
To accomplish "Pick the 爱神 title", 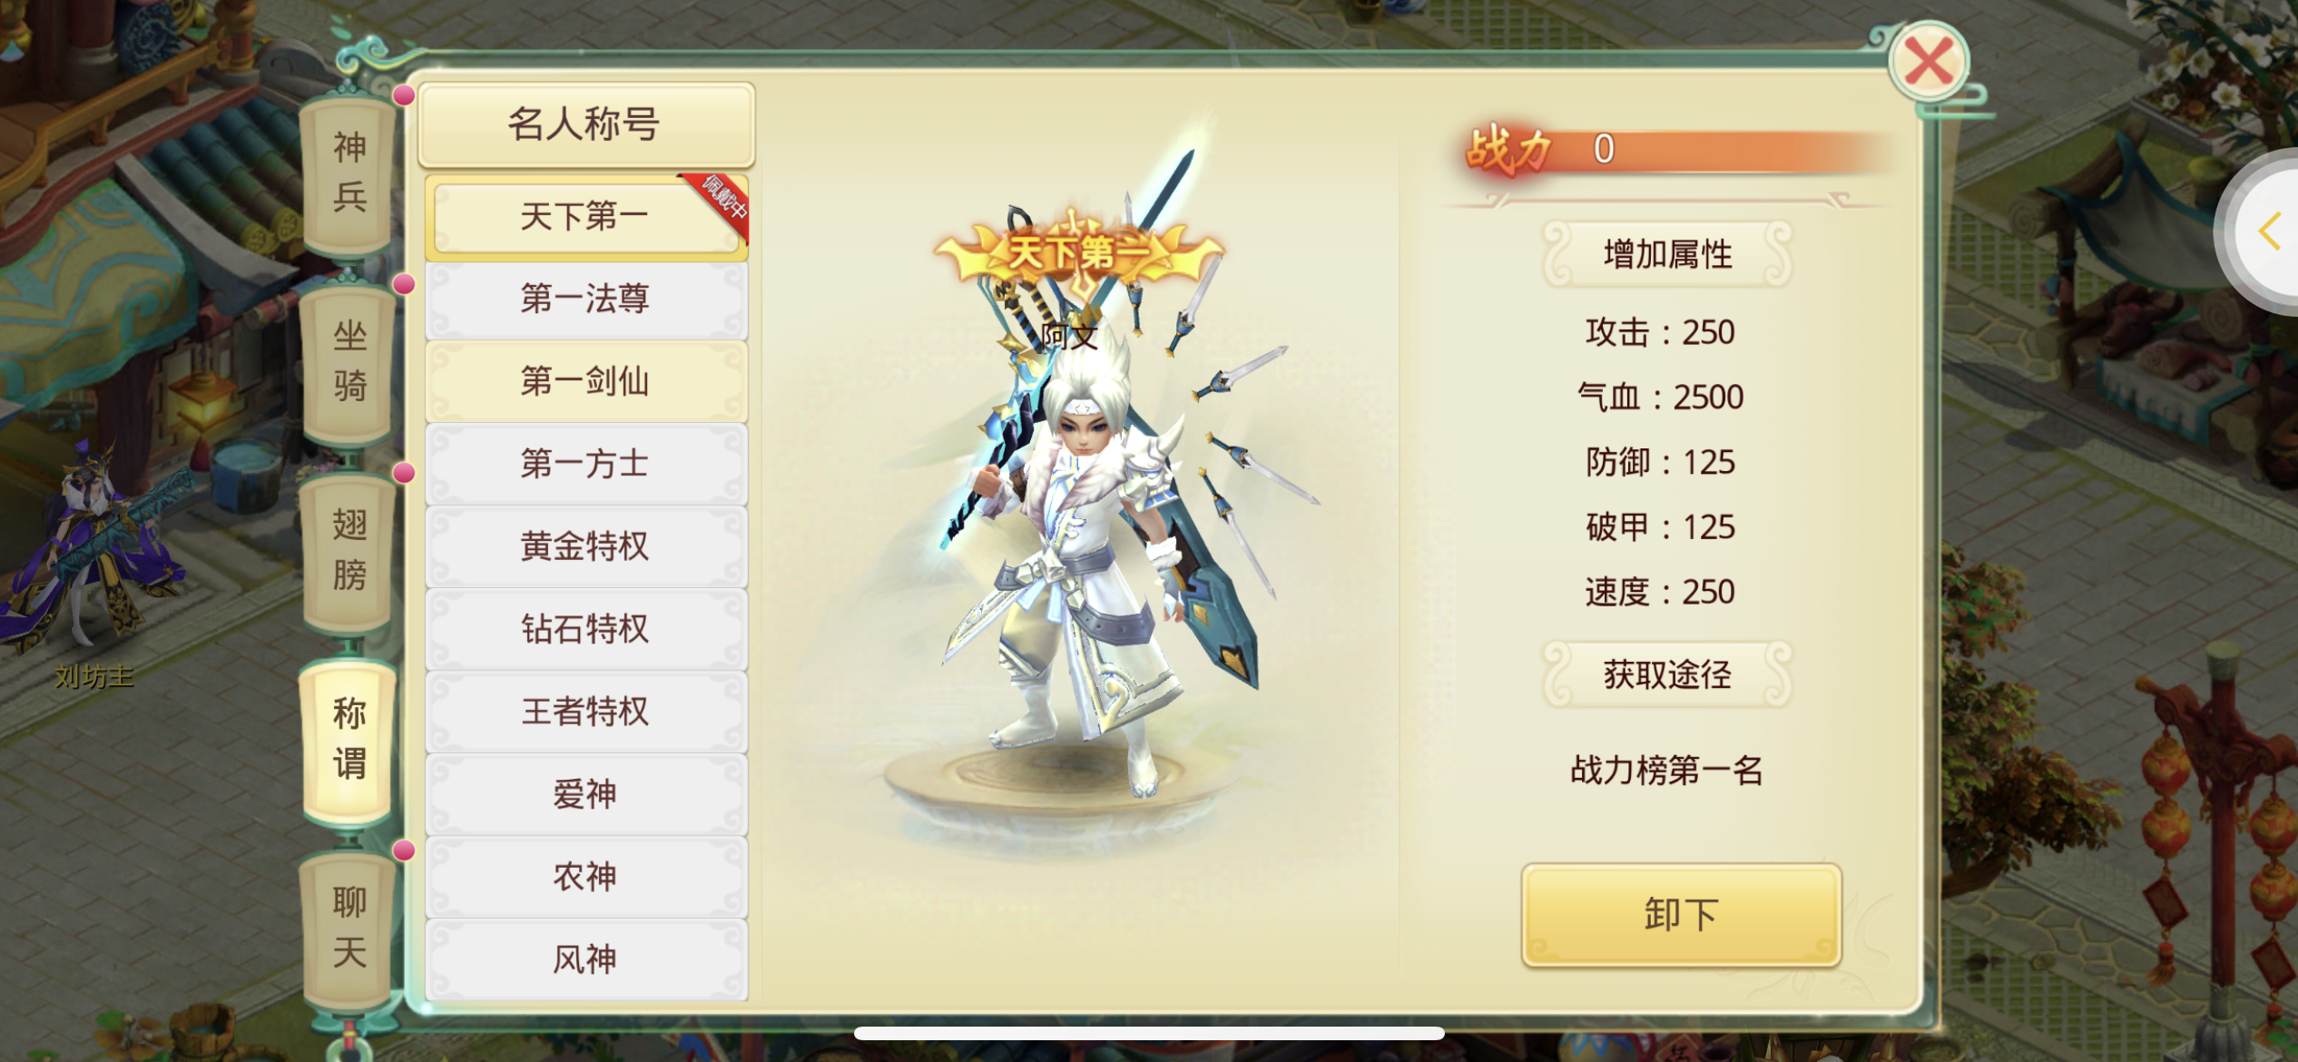I will [586, 794].
